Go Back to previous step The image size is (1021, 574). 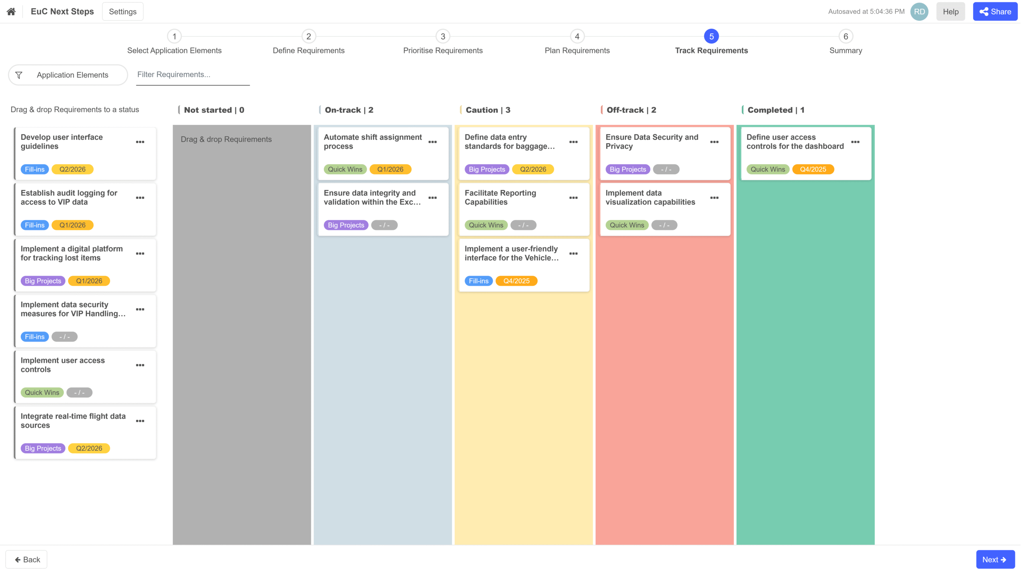pyautogui.click(x=27, y=559)
